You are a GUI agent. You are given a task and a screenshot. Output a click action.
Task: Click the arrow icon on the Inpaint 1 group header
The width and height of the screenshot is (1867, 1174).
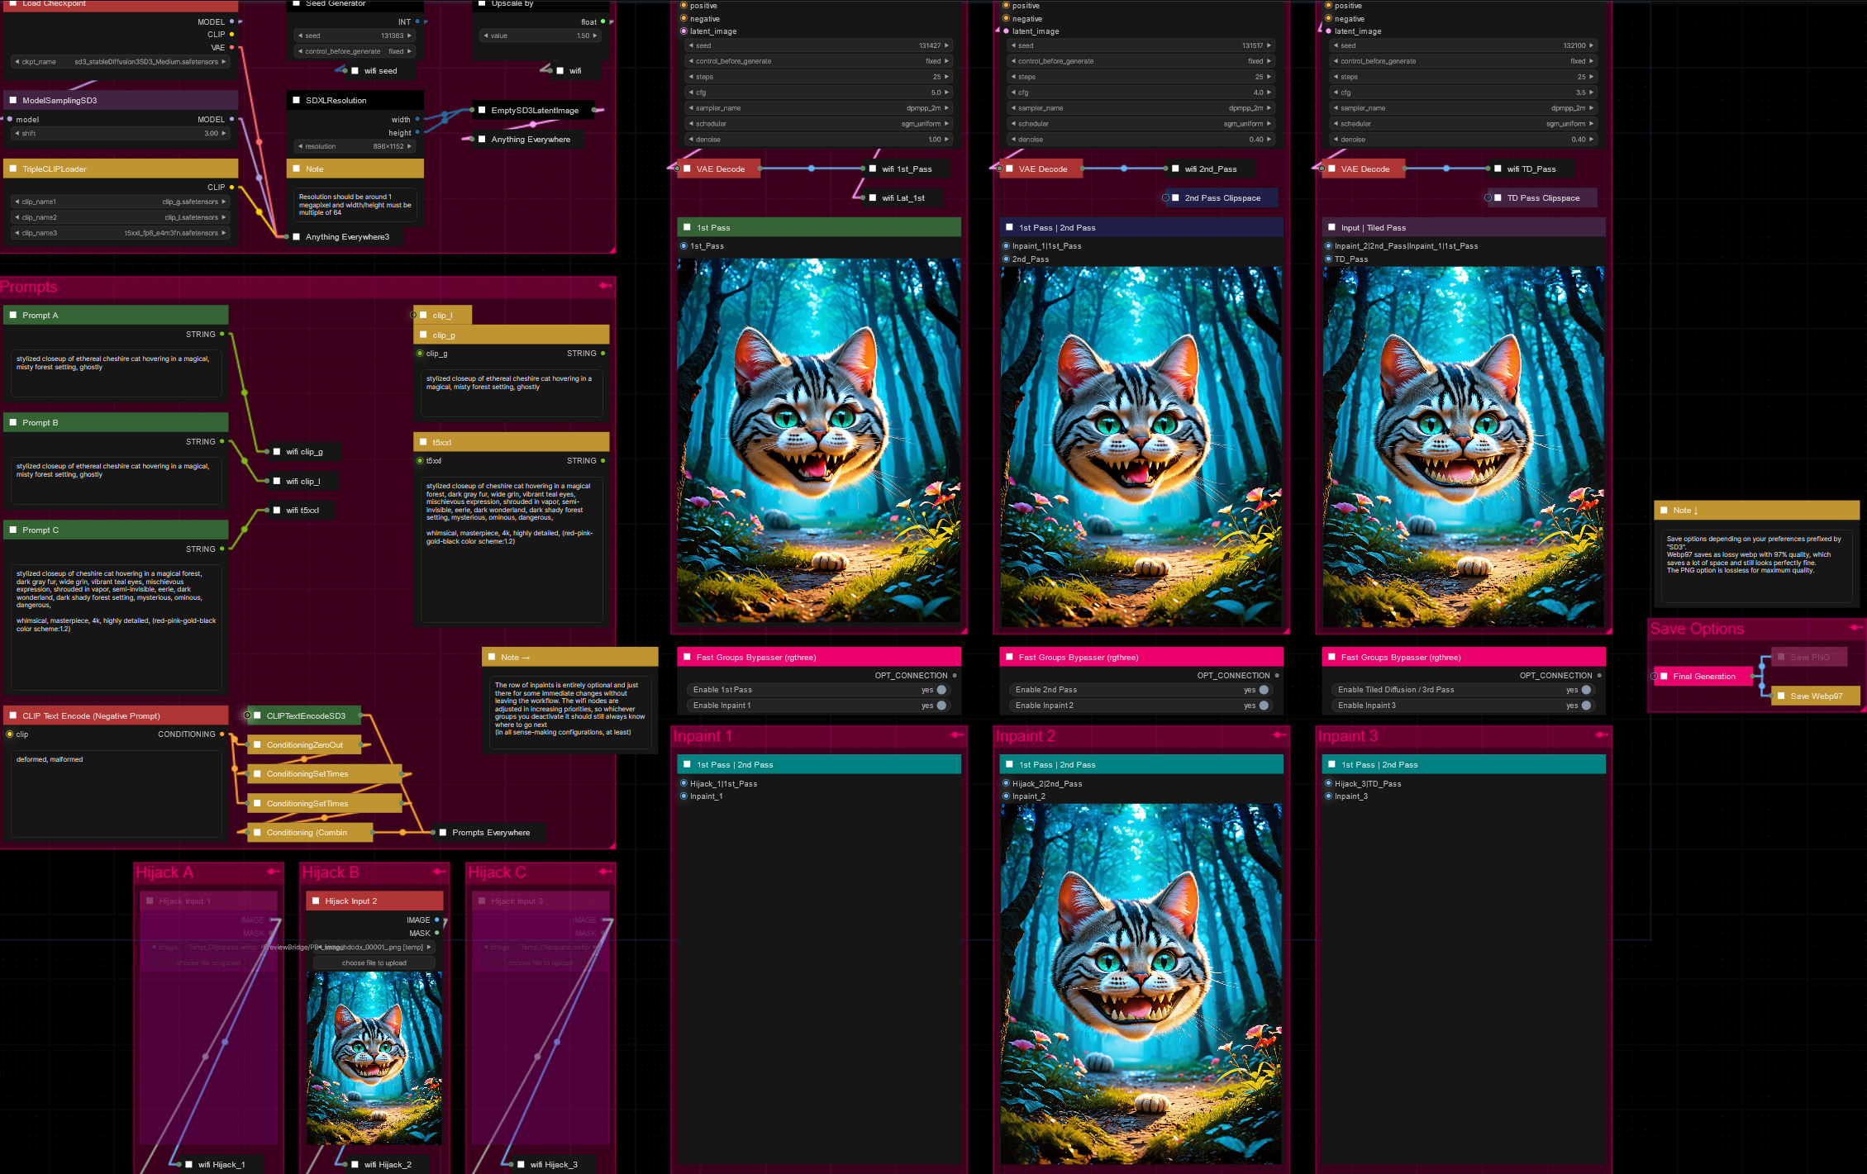[956, 735]
